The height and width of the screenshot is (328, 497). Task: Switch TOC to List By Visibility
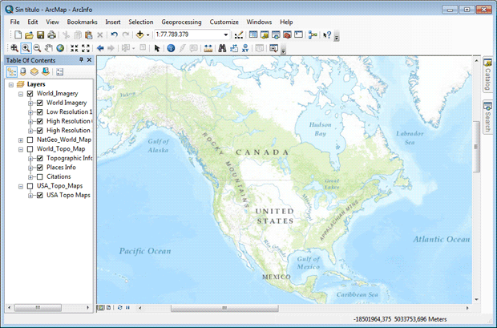[34, 72]
